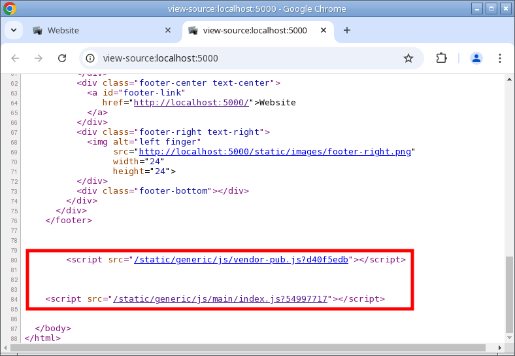Open Chrome's three-dot menu
The width and height of the screenshot is (515, 356).
(499, 58)
